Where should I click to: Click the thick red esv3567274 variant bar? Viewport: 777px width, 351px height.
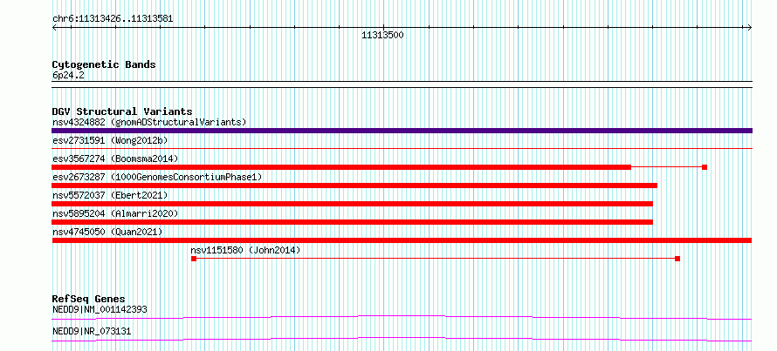tap(341, 167)
